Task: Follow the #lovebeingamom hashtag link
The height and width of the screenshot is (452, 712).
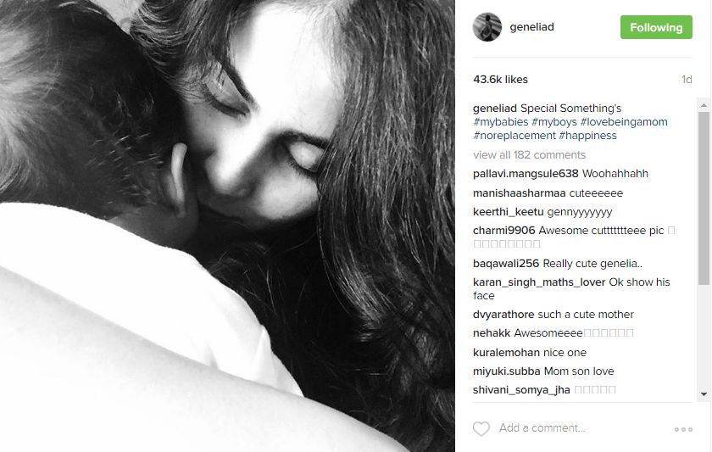Action: [624, 122]
